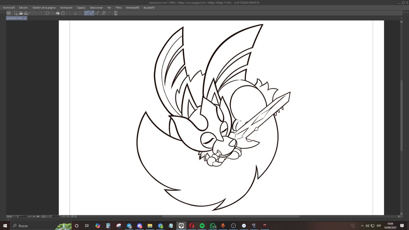This screenshot has height=230, width=409.
Task: Click the New document icon
Action: pyautogui.click(x=16, y=13)
